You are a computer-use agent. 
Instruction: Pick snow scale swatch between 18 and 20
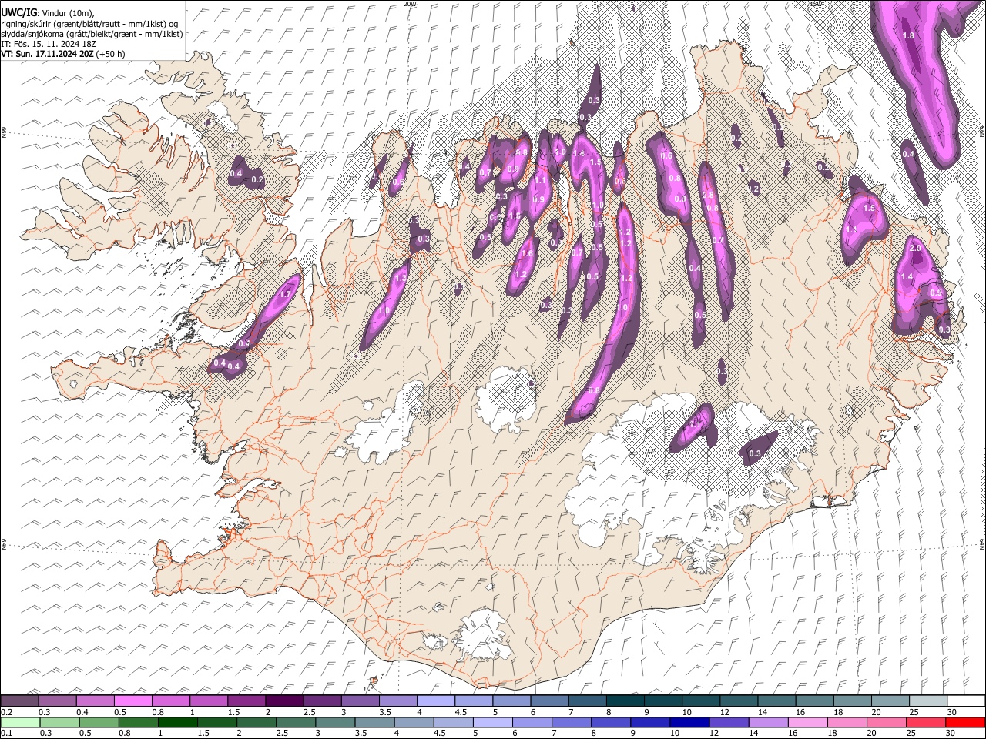[x=852, y=701]
